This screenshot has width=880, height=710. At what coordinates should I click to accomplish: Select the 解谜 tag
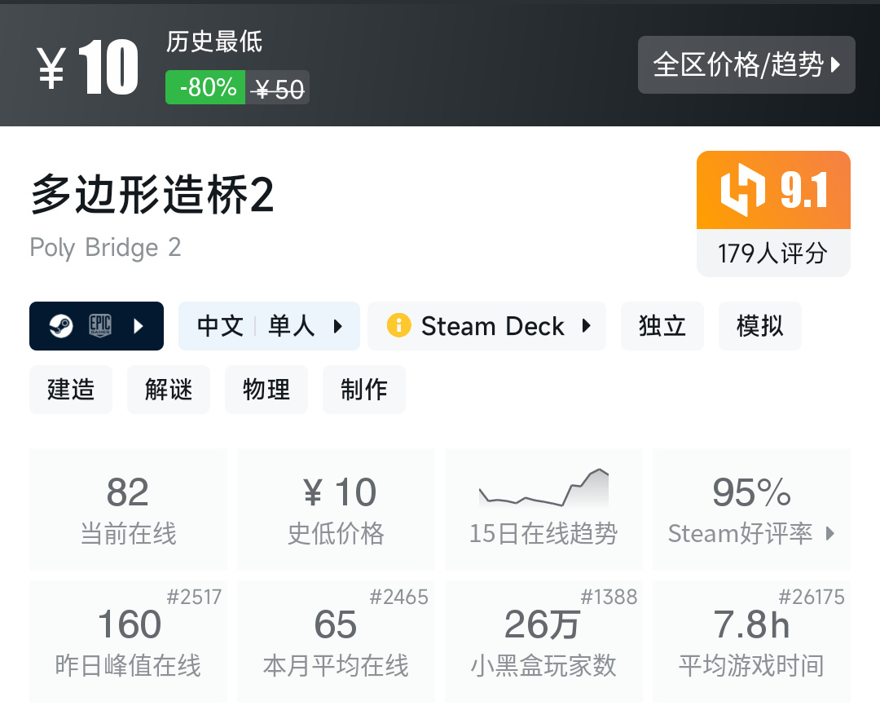[169, 390]
